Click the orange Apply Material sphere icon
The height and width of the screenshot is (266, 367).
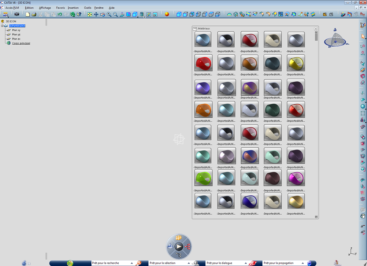click(x=167, y=14)
